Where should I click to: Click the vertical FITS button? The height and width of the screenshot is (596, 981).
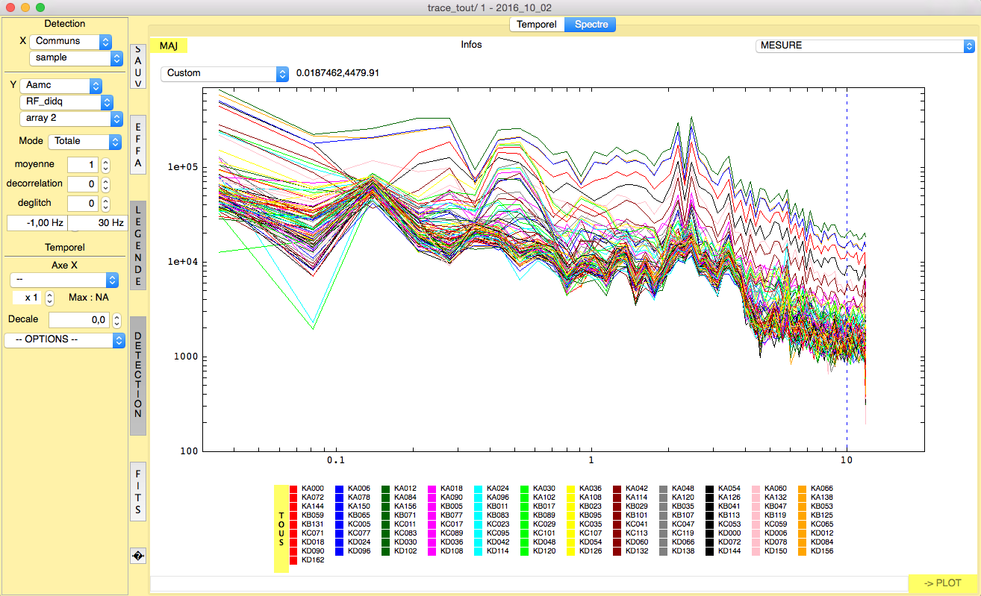[x=137, y=492]
